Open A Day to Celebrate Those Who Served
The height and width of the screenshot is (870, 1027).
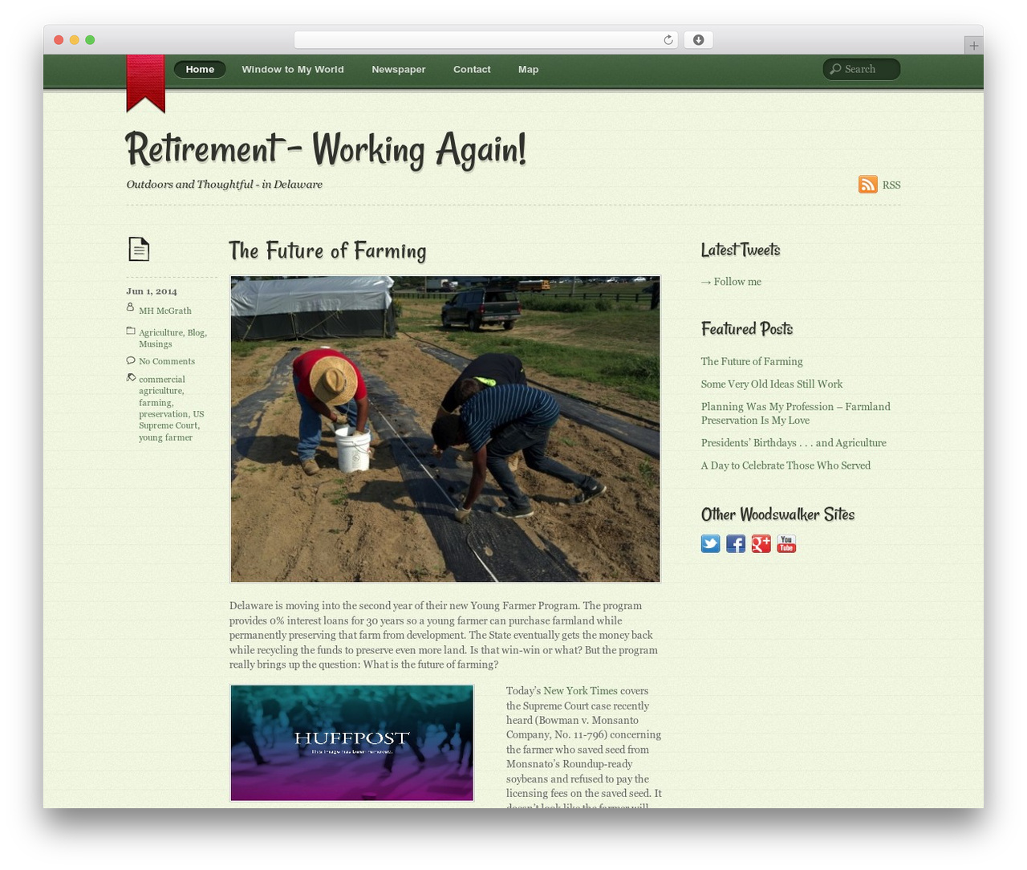[x=785, y=465]
